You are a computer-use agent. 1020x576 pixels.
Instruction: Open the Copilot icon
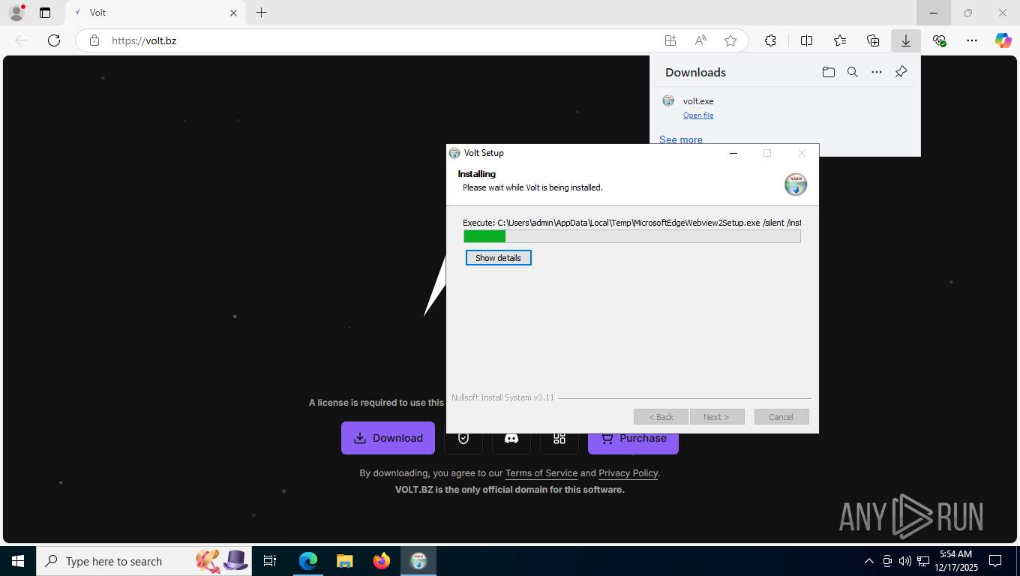1003,40
